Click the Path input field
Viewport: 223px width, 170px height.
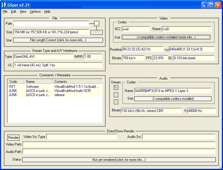tap(51, 24)
